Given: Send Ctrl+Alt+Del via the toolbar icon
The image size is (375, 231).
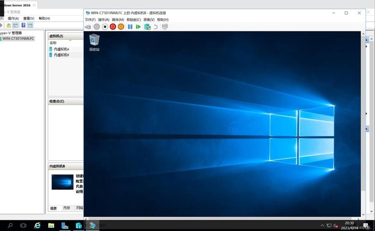Looking at the screenshot, I should tap(88, 27).
